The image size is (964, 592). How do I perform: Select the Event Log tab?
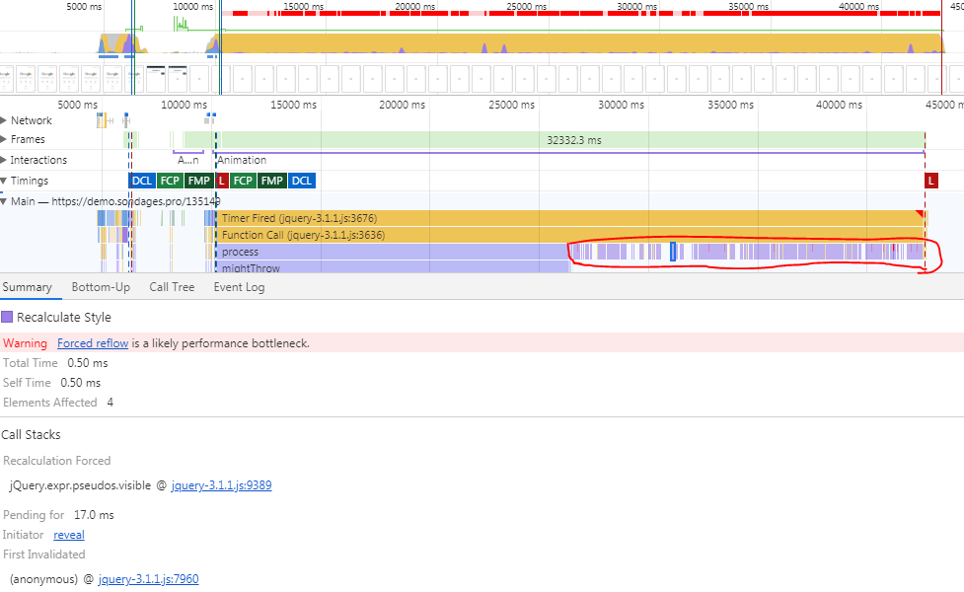(241, 287)
